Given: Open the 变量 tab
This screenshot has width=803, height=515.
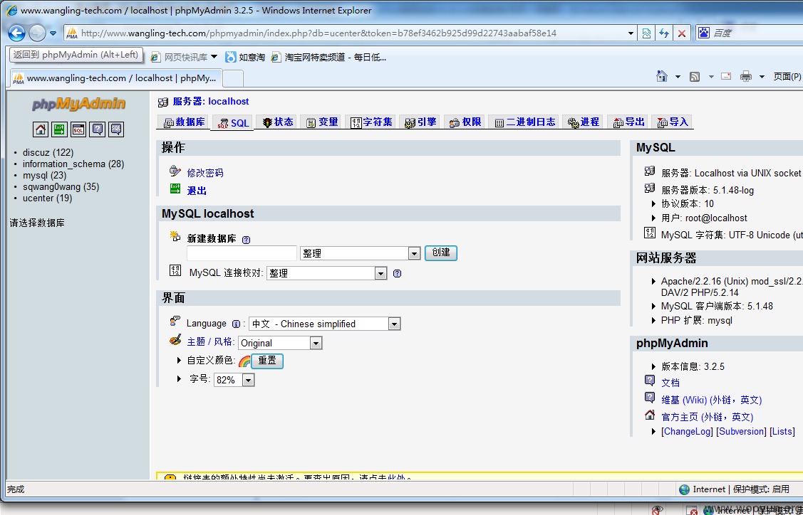Looking at the screenshot, I should 322,122.
